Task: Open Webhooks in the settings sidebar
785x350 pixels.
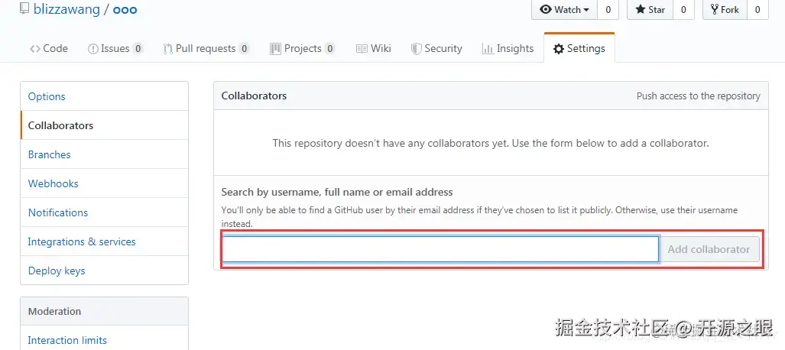Action: point(104,183)
